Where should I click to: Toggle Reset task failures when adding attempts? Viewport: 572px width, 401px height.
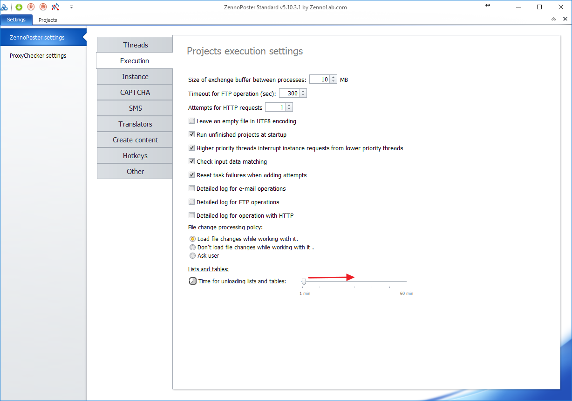(x=192, y=175)
